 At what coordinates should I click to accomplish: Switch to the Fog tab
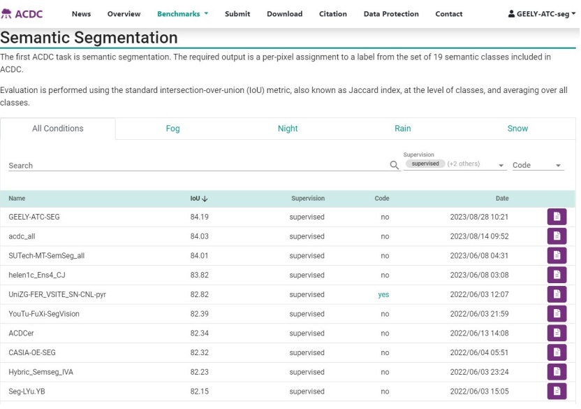[x=172, y=129]
